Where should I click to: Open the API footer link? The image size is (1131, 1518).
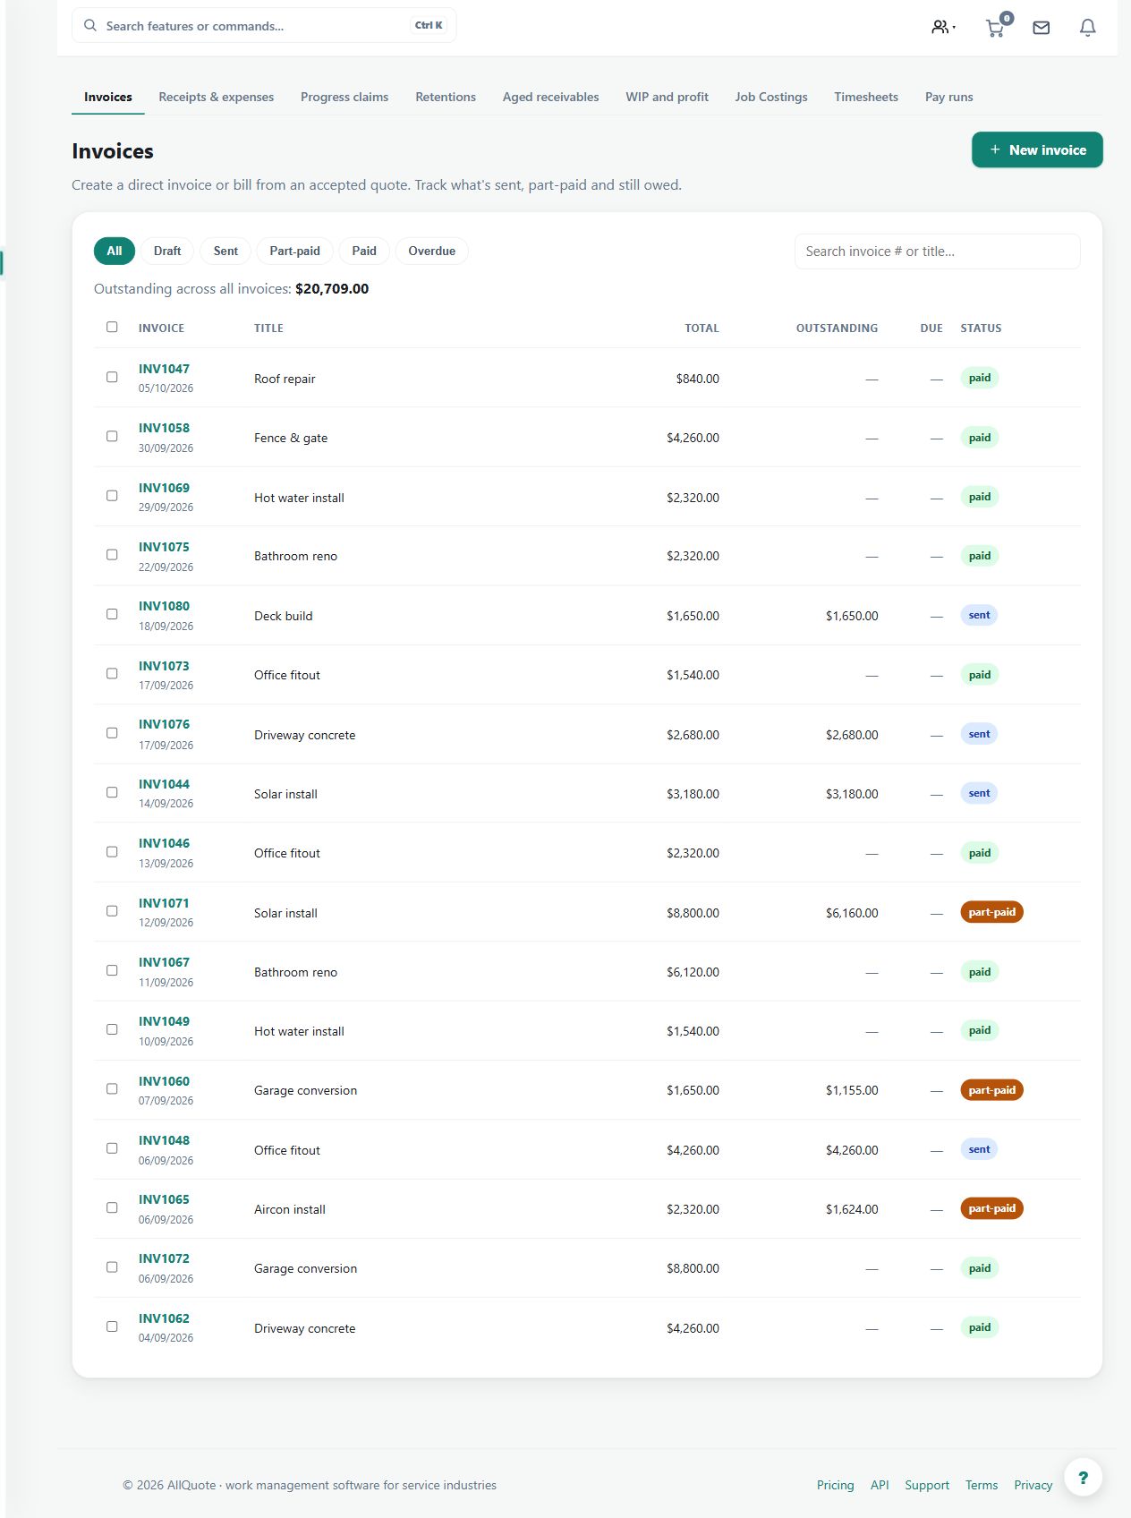click(880, 1485)
